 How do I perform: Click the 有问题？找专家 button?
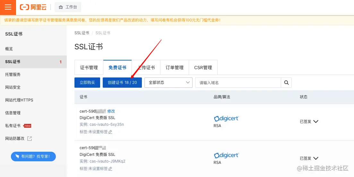(x=33, y=156)
